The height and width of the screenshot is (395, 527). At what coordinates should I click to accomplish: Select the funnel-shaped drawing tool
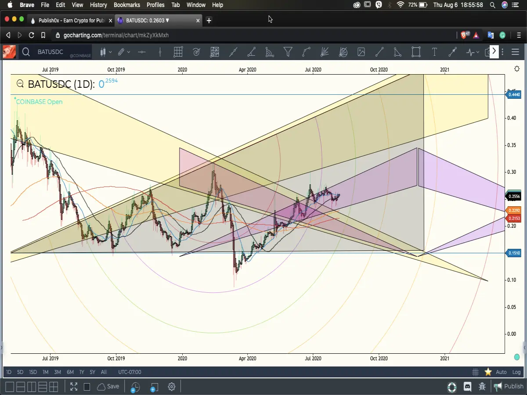coord(288,52)
